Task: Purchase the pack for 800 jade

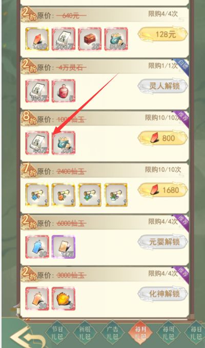Action: (163, 138)
